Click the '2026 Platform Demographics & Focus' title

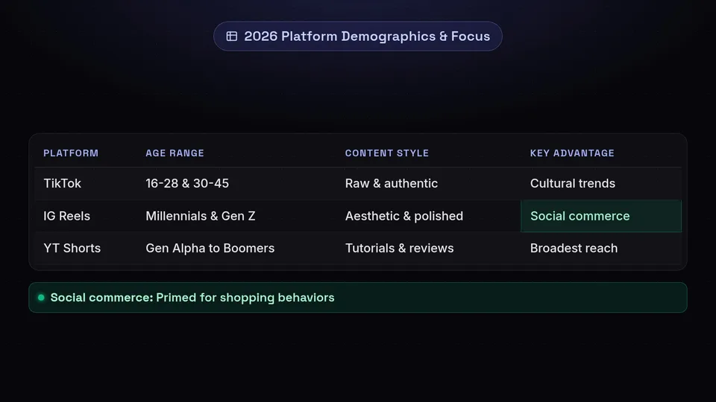coord(367,36)
